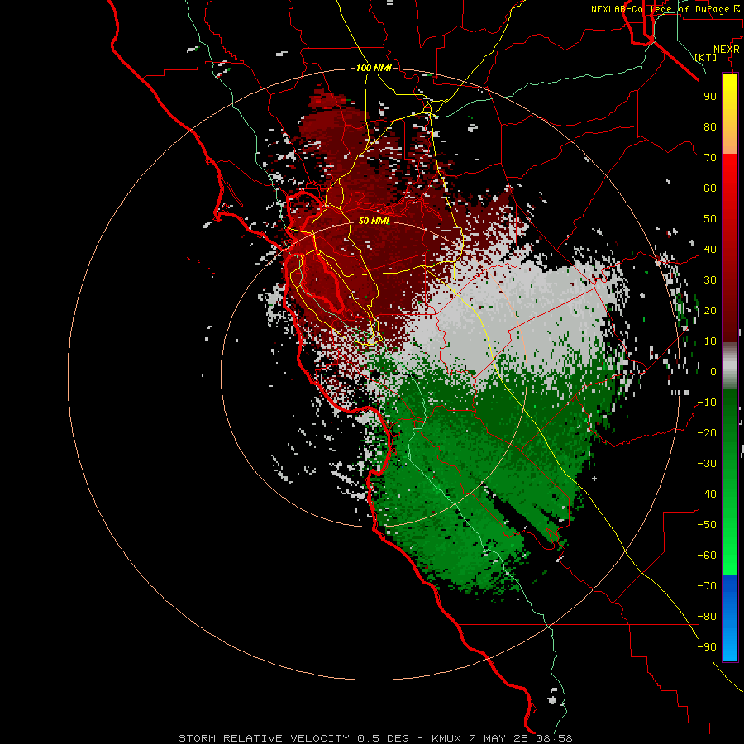Click the "7 MAY 25" date text
The width and height of the screenshot is (744, 744).
498,738
